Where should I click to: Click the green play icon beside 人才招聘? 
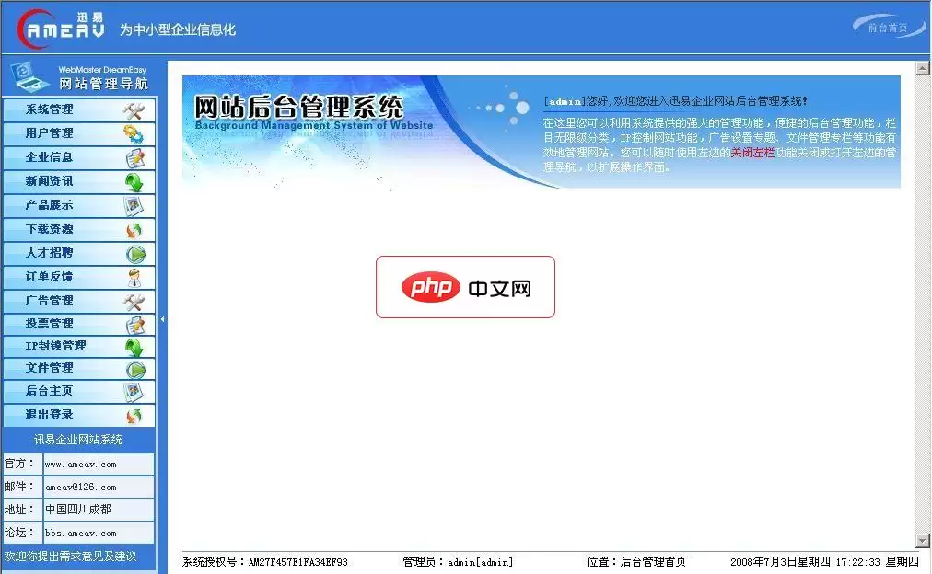134,254
